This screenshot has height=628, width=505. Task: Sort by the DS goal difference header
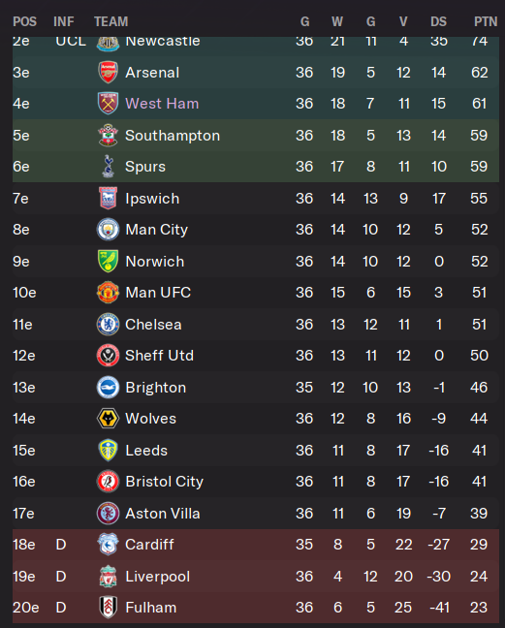point(438,21)
